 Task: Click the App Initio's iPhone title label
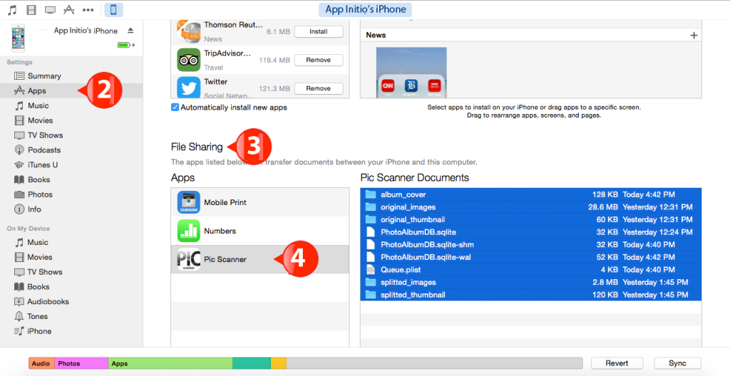(365, 9)
